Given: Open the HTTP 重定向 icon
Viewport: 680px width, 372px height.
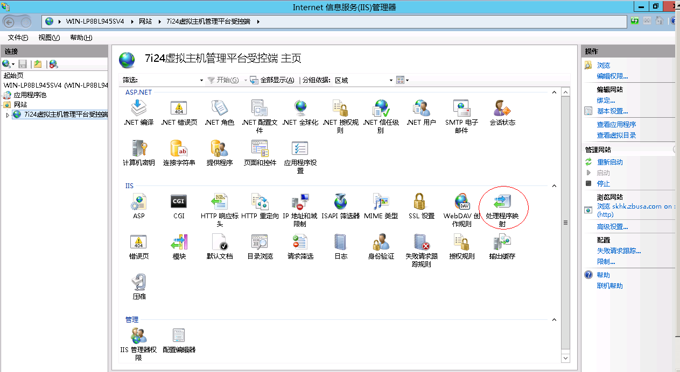Looking at the screenshot, I should pos(260,202).
